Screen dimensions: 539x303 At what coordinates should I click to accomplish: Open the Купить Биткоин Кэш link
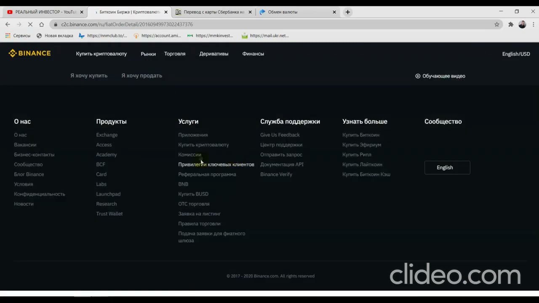366,174
